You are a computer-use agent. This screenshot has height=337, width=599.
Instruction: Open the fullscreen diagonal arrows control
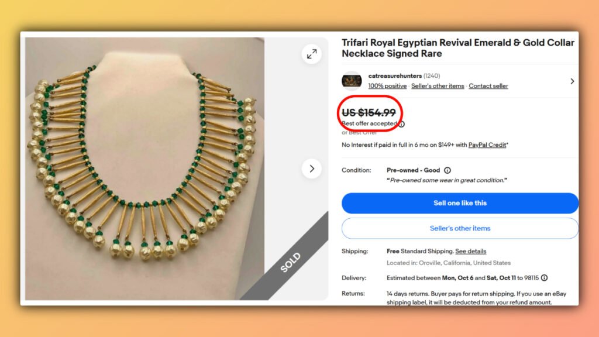pyautogui.click(x=312, y=54)
